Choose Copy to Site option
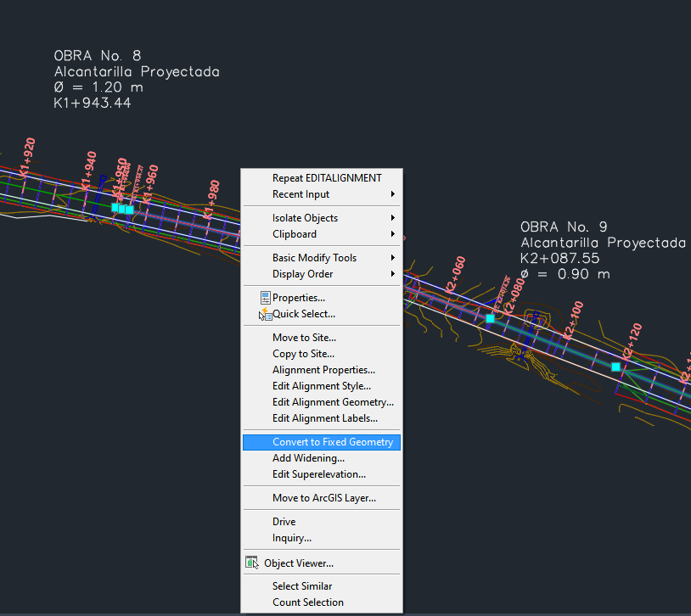 click(322, 354)
